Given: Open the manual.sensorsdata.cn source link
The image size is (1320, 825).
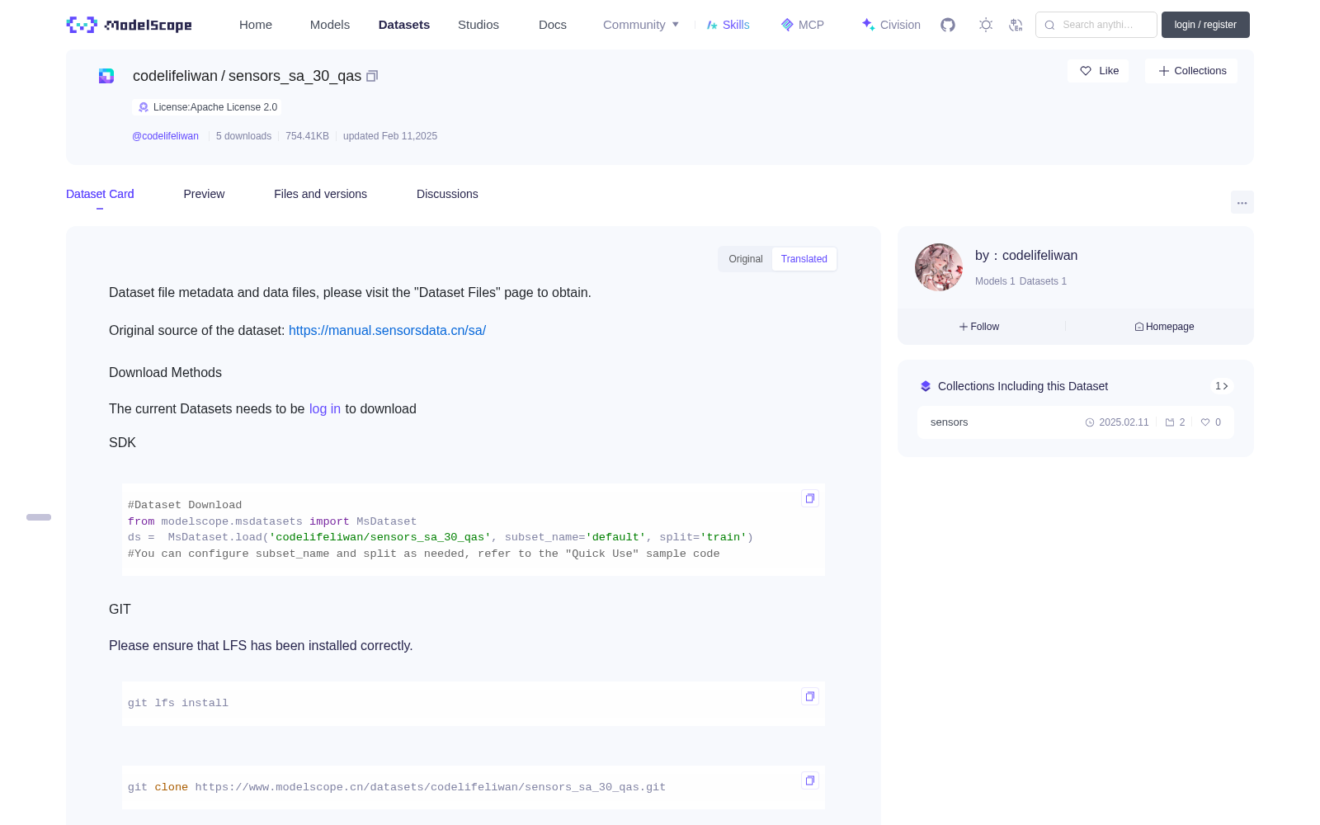Looking at the screenshot, I should point(387,331).
